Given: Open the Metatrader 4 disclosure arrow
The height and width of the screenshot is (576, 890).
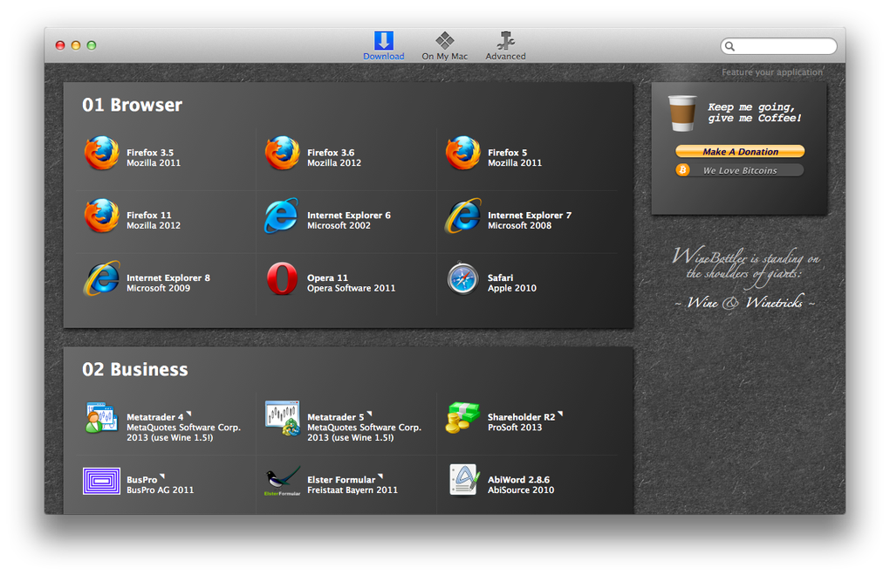Looking at the screenshot, I should 189,414.
